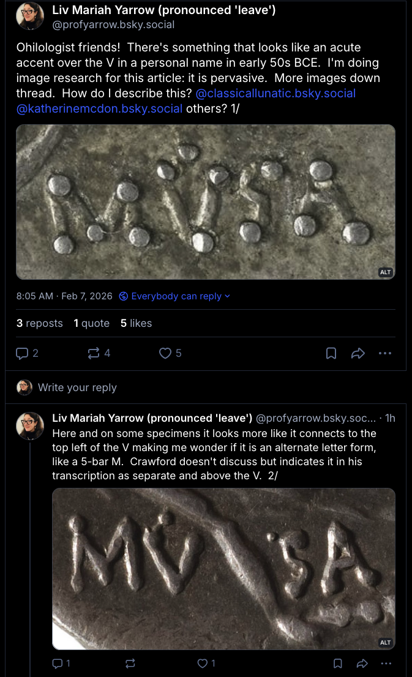This screenshot has width=412, height=677.
Task: View the 5 likes list
Action: click(136, 323)
